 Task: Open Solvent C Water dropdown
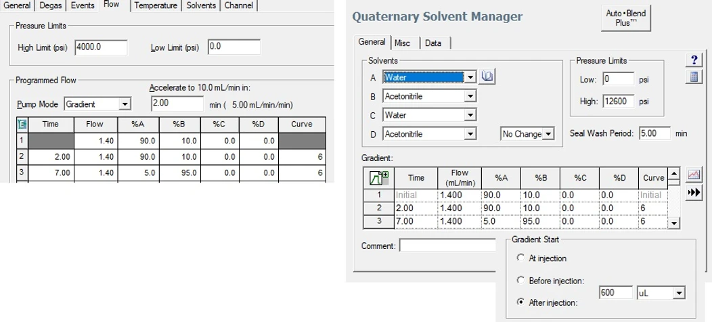[470, 116]
